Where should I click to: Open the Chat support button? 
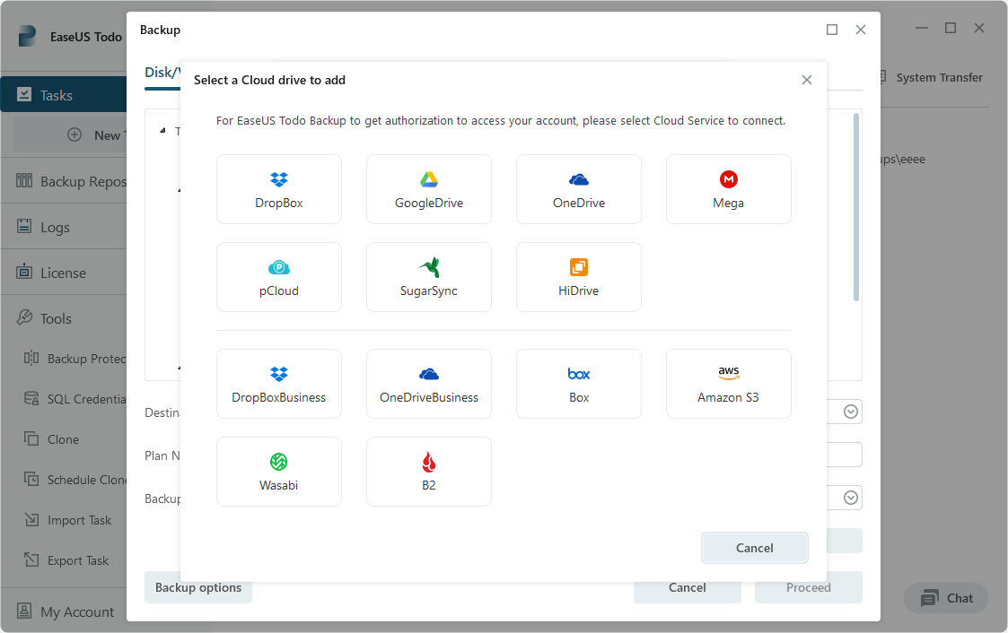[946, 598]
